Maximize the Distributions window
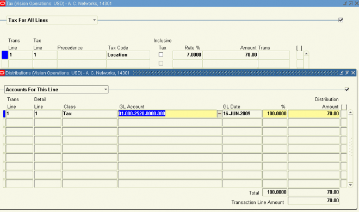The height and width of the screenshot is (212, 359). pyautogui.click(x=348, y=73)
